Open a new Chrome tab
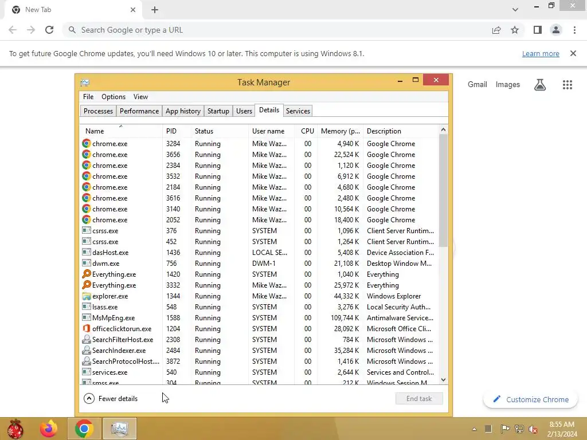This screenshot has width=587, height=440. (x=155, y=10)
